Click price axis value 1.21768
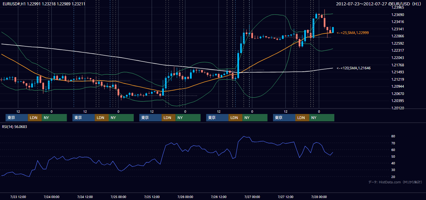Screen dimensions: 426x200 point(398,65)
